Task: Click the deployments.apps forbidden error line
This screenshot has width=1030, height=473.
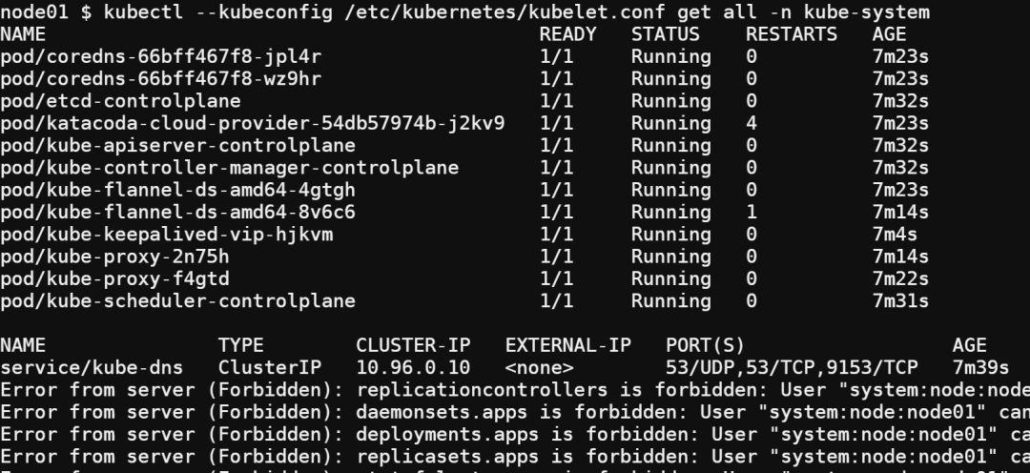Action: 515,434
